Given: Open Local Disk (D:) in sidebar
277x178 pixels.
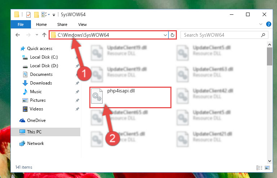Looking at the screenshot, I should (44, 65).
